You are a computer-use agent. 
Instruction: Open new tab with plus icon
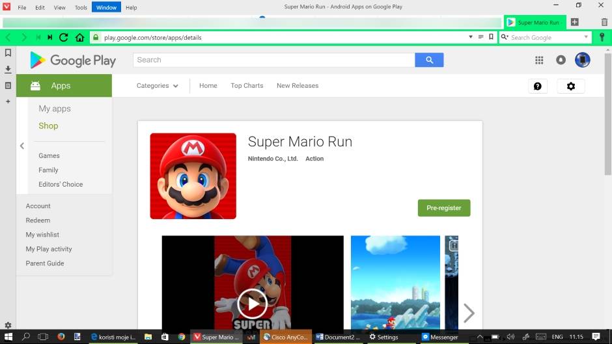click(x=574, y=22)
